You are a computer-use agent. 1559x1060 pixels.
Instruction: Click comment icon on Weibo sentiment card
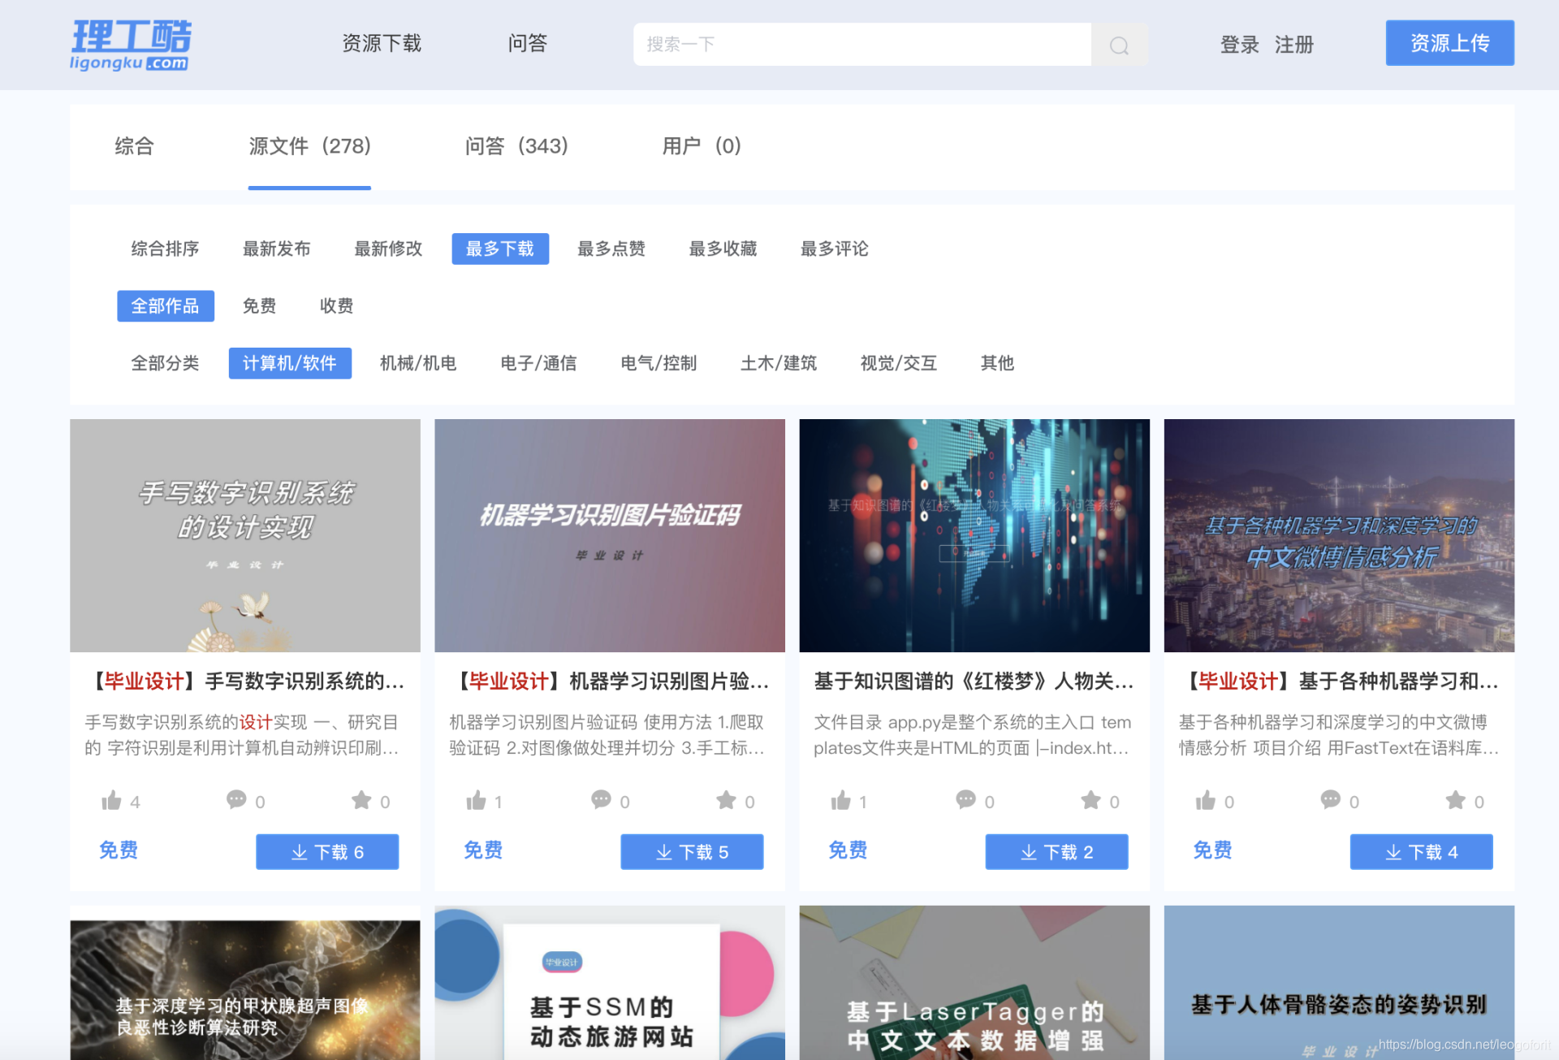click(1330, 800)
